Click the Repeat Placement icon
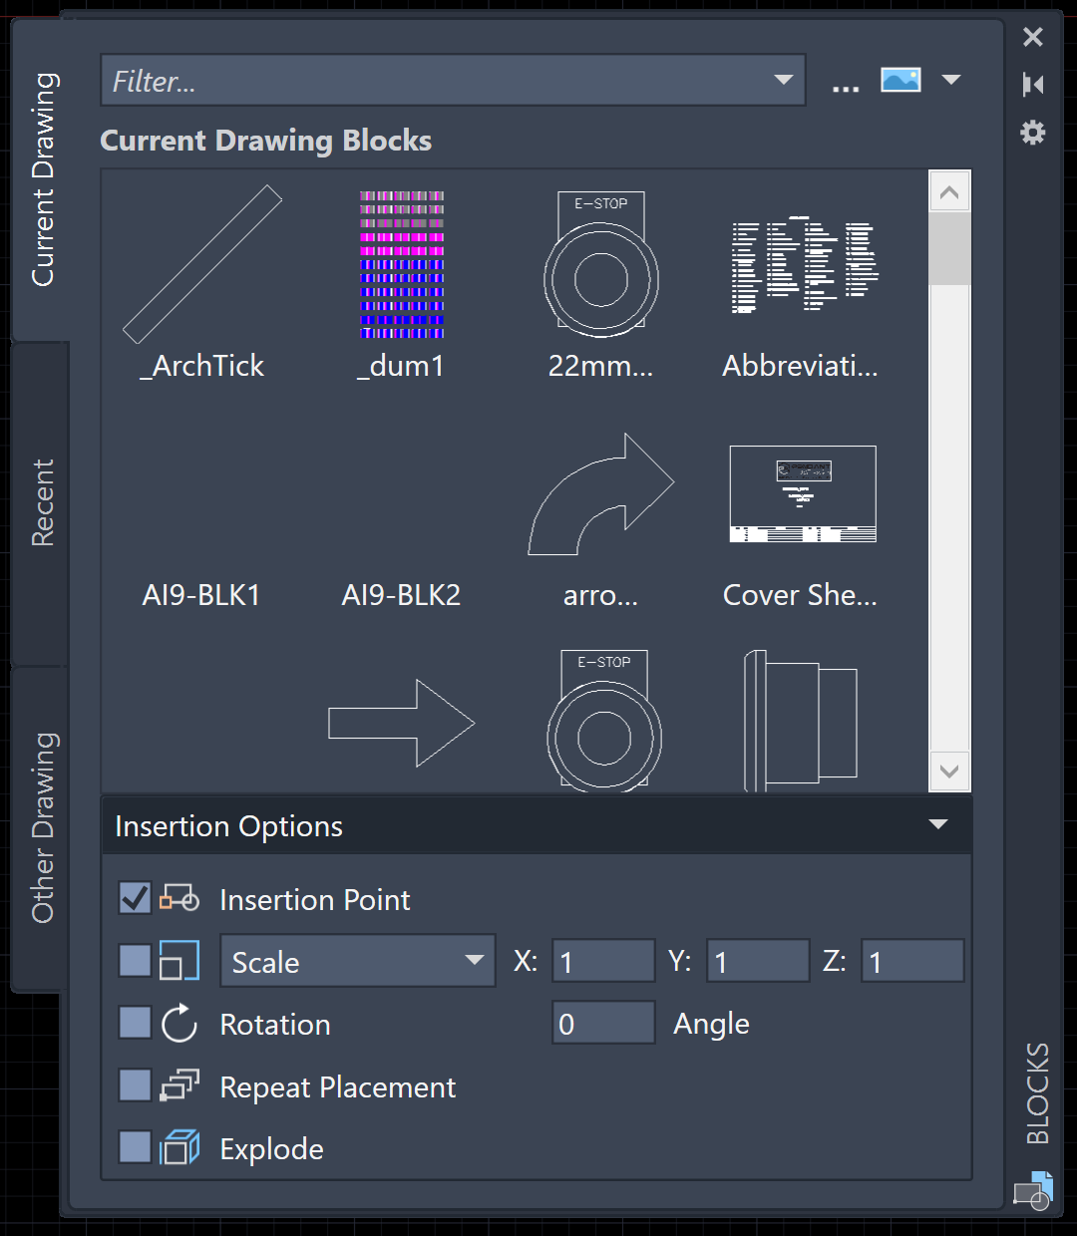 (179, 1085)
